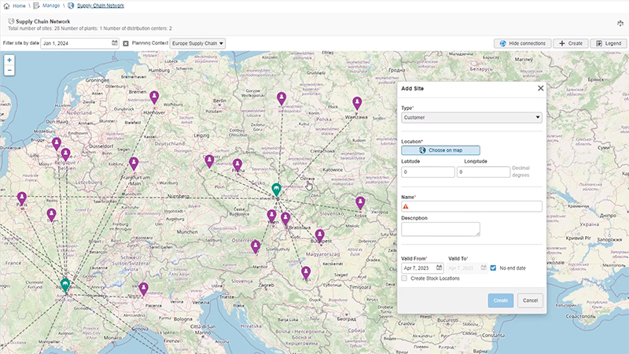This screenshot has height=354, width=629.
Task: Select the customer pin near Graz
Action: 256,247
